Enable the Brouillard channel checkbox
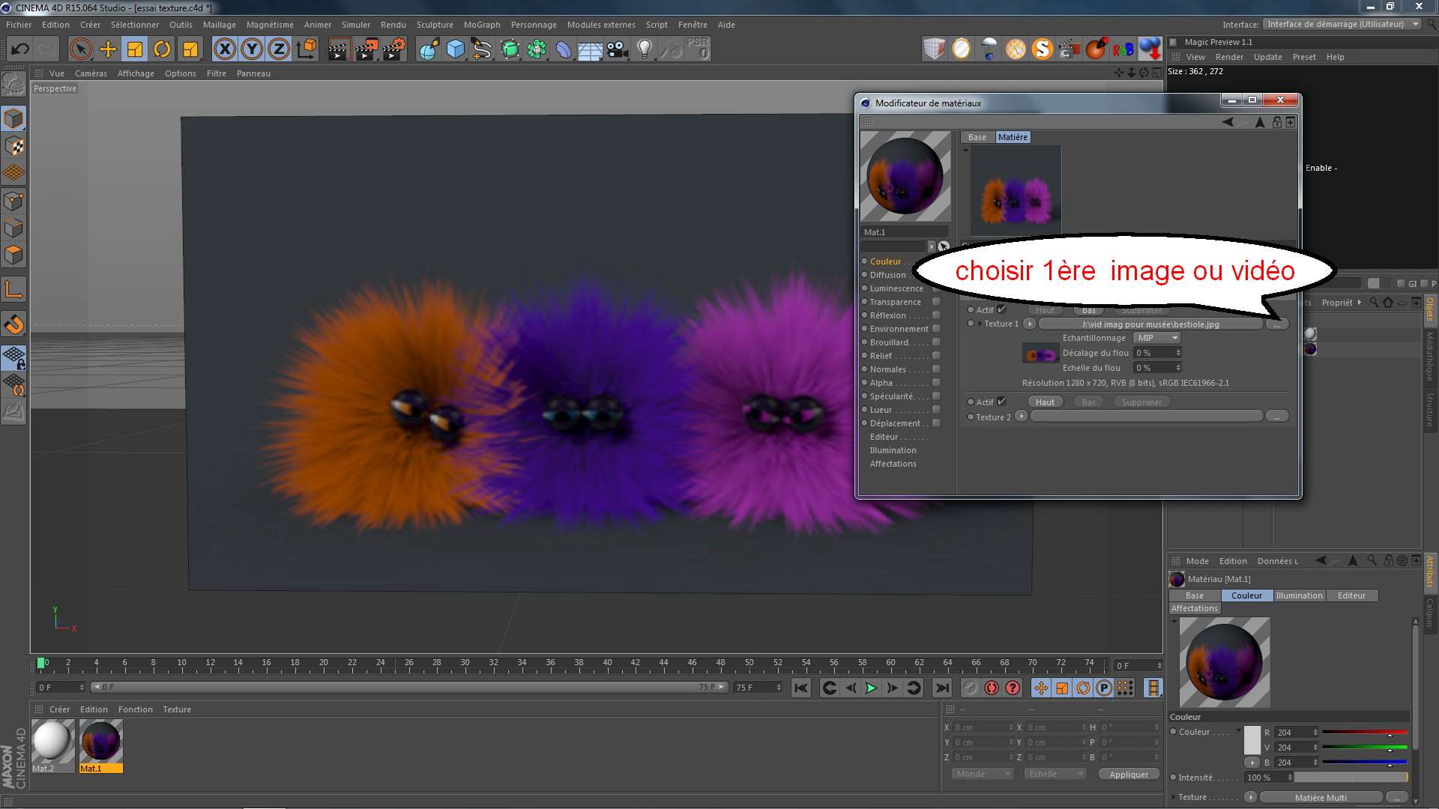 936,342
